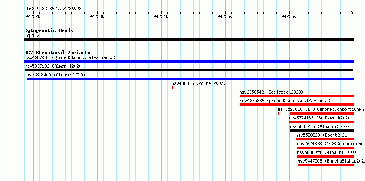The width and height of the screenshot is (365, 181).
Task: Select the red esv2674328 variant bar
Action: tap(326, 148)
